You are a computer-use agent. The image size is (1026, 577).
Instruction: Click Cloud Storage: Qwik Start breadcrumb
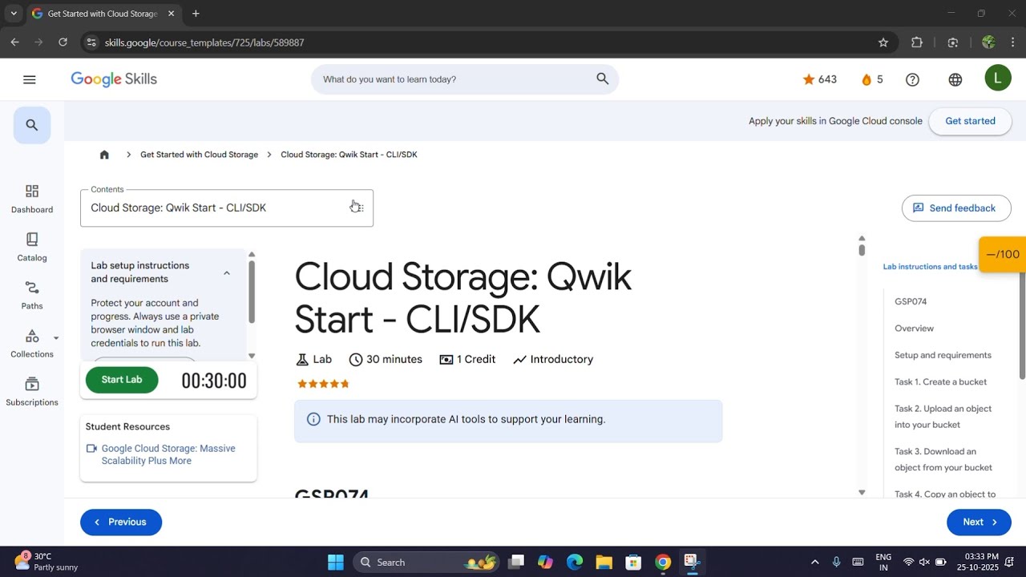(x=349, y=155)
